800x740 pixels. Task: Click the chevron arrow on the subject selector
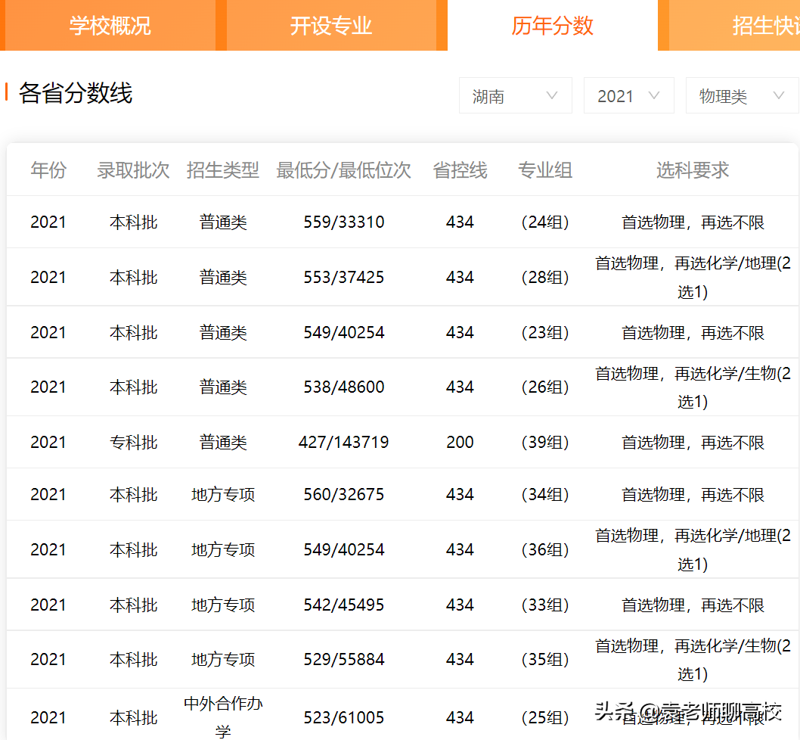(x=778, y=95)
